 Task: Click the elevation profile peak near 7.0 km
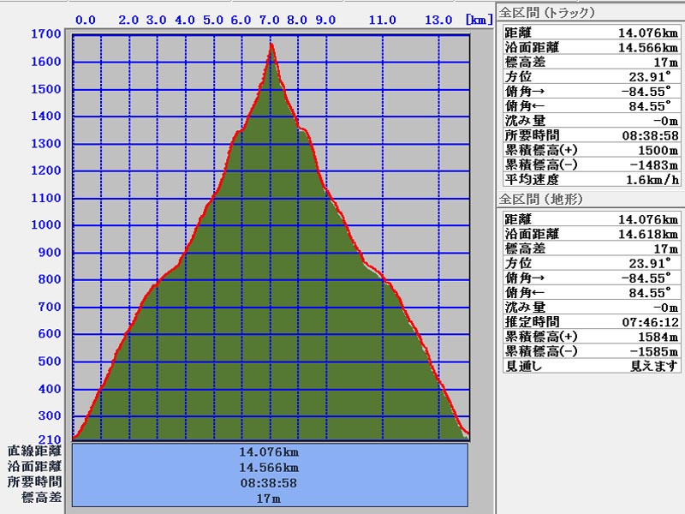(x=271, y=45)
